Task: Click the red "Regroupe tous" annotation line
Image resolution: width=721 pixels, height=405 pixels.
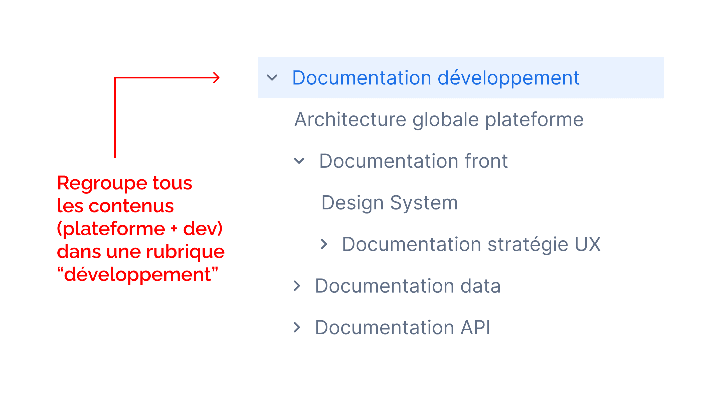Action: tap(125, 183)
